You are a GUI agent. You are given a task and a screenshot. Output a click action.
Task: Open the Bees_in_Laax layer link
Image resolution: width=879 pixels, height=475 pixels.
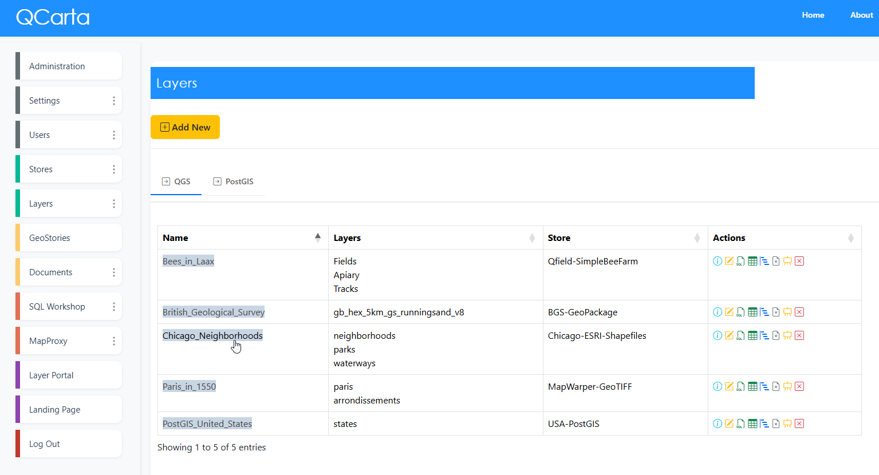[188, 262]
